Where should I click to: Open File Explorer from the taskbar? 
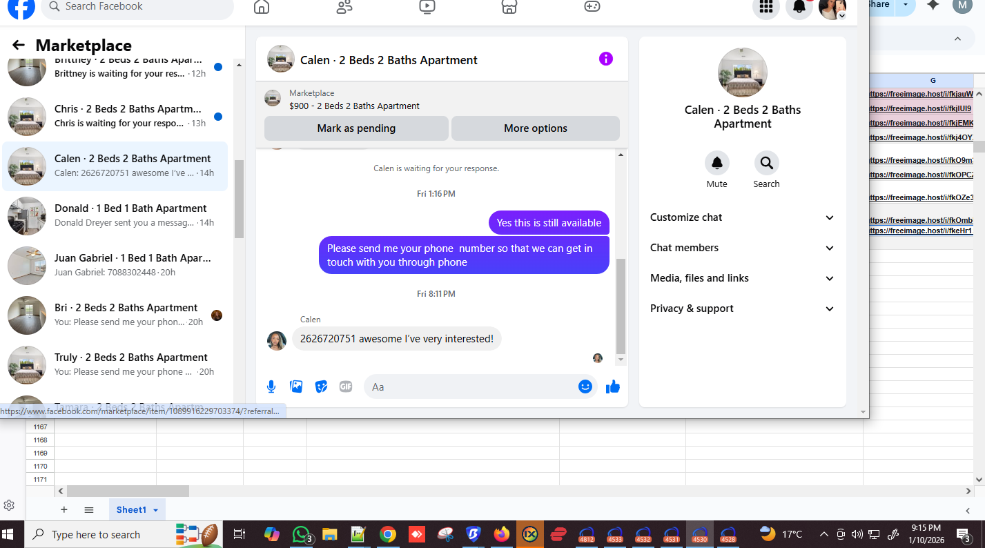[330, 534]
